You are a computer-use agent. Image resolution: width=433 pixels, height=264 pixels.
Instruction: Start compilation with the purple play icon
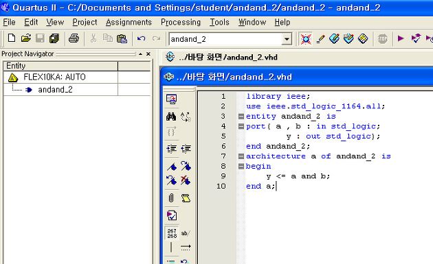401,38
